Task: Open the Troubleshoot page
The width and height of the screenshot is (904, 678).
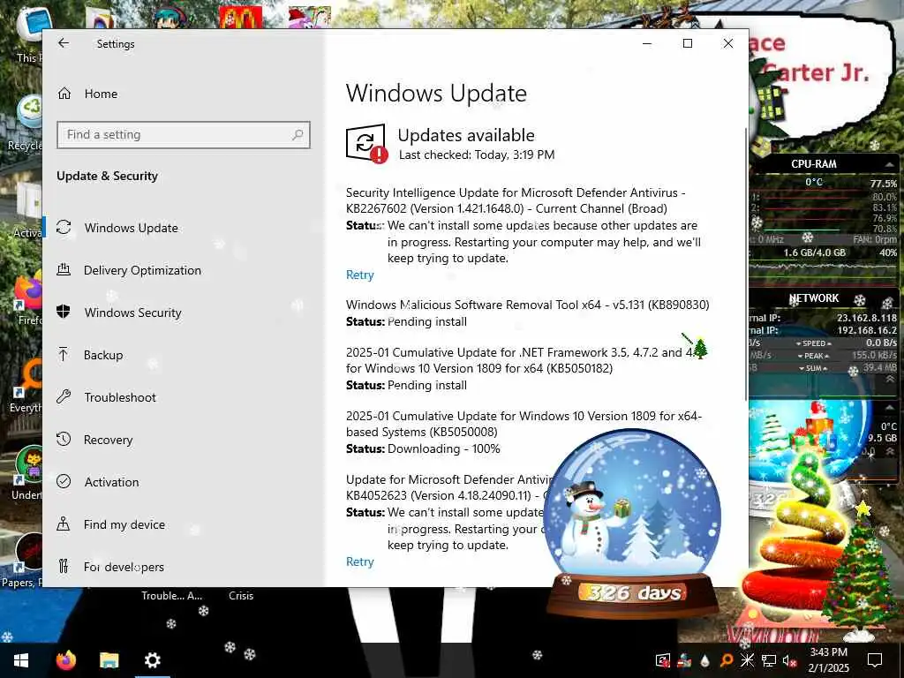Action: [x=120, y=397]
